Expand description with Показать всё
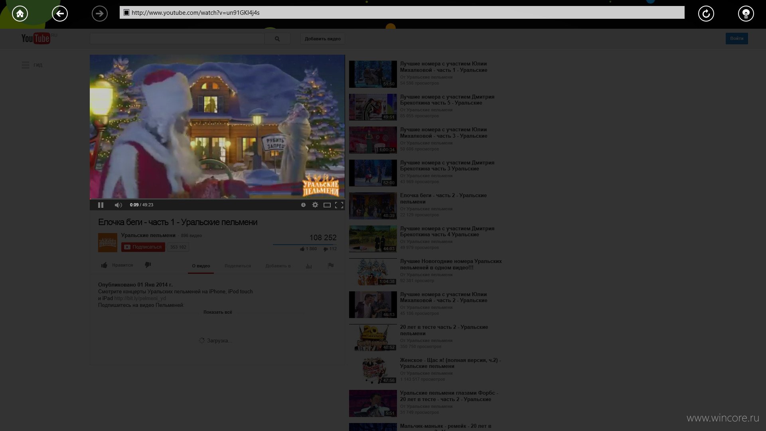Image resolution: width=766 pixels, height=431 pixels. tap(218, 312)
